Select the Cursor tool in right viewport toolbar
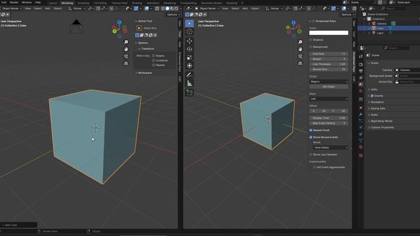This screenshot has width=420, height=236. coord(190,32)
